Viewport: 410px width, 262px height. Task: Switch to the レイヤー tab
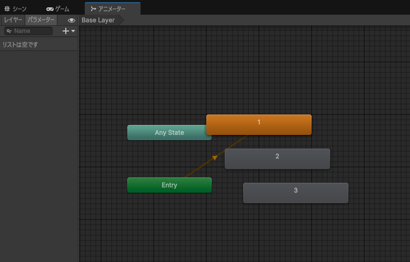[x=13, y=20]
